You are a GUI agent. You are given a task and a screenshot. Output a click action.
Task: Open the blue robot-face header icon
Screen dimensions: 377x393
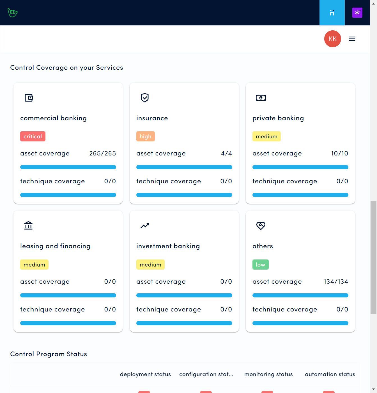332,13
